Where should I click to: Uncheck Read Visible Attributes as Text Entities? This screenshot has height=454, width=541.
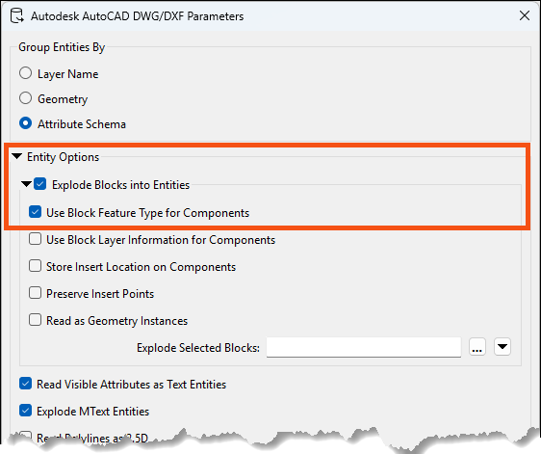point(26,384)
